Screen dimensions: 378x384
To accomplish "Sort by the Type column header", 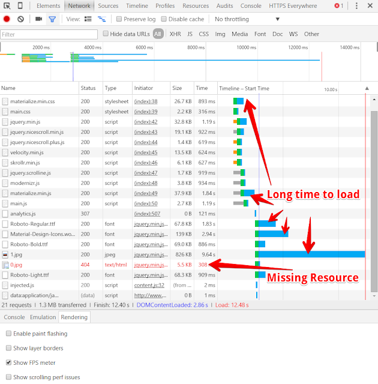I will 118,88.
